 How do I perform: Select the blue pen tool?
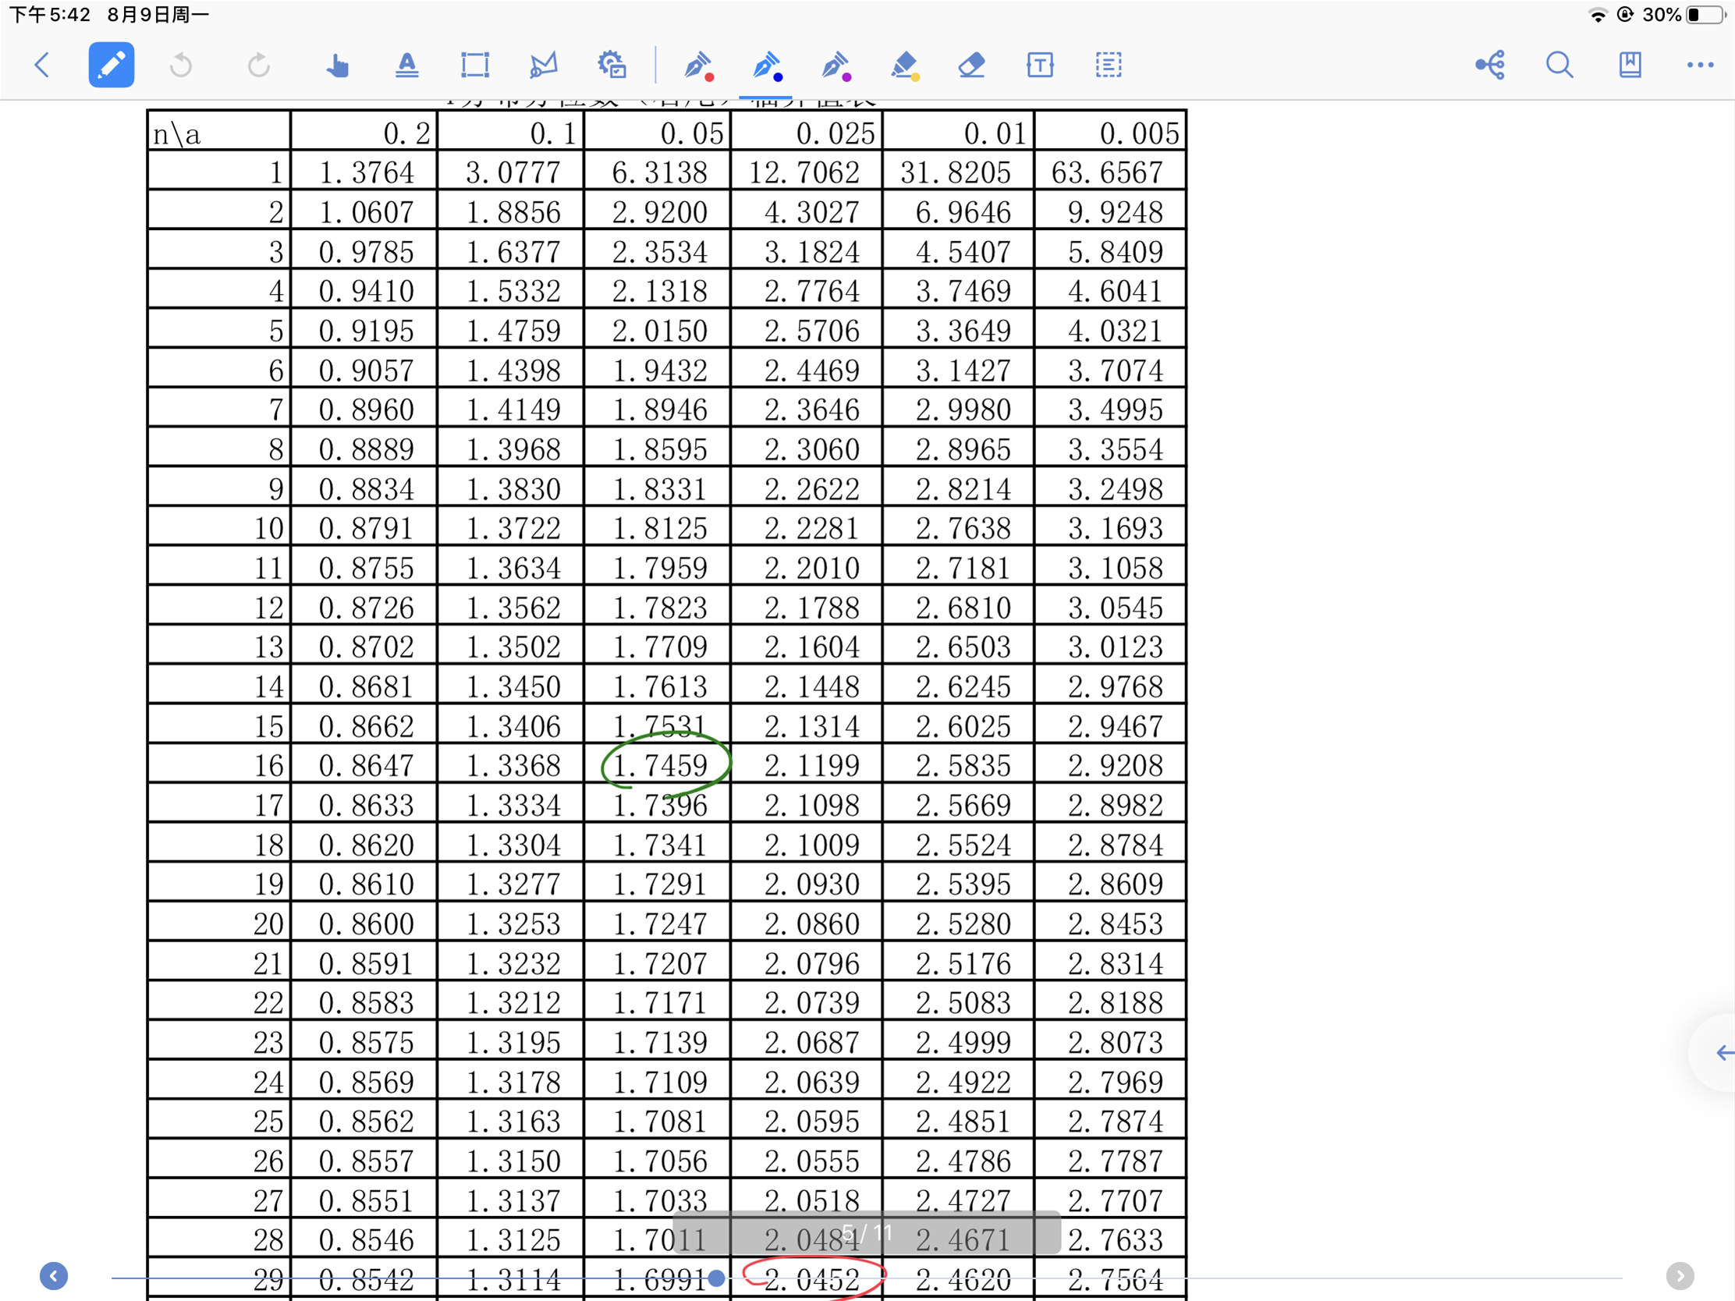766,66
